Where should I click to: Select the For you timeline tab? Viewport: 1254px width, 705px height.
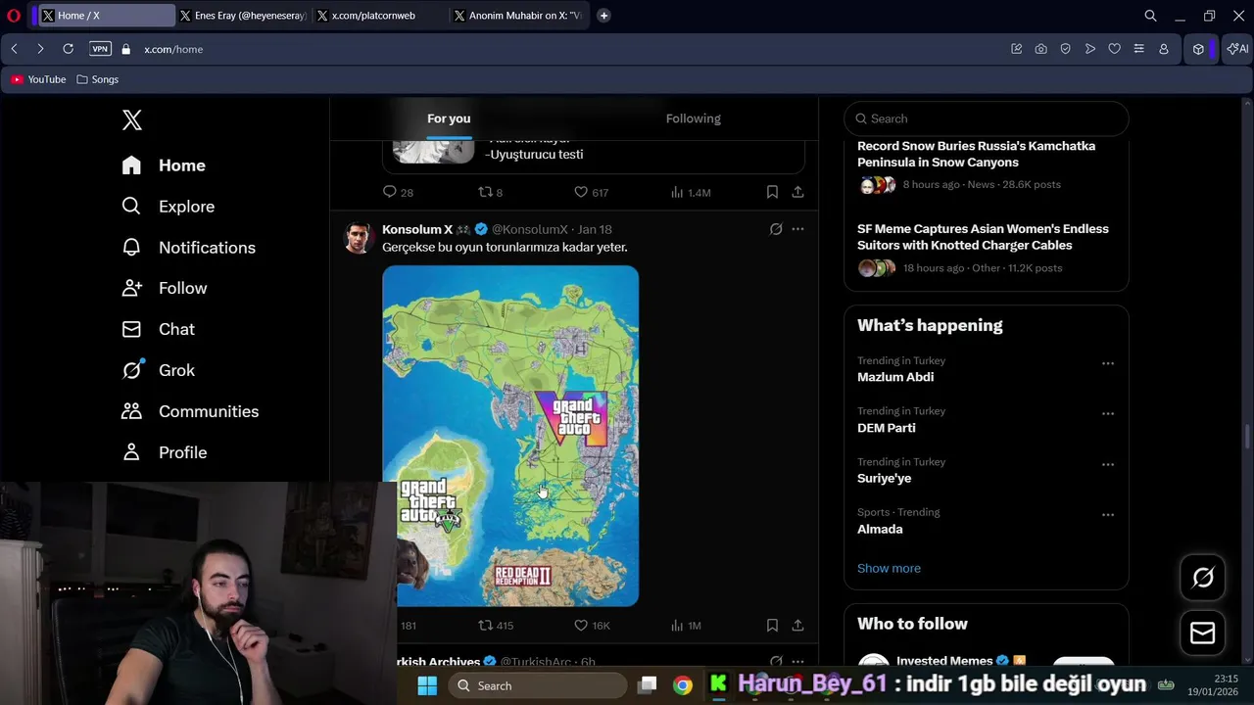[x=449, y=118]
